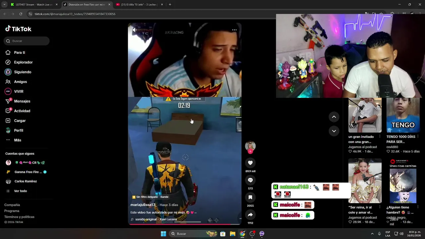Open osvld80 creator name
The width and height of the screenshot is (425, 239).
click(x=392, y=147)
